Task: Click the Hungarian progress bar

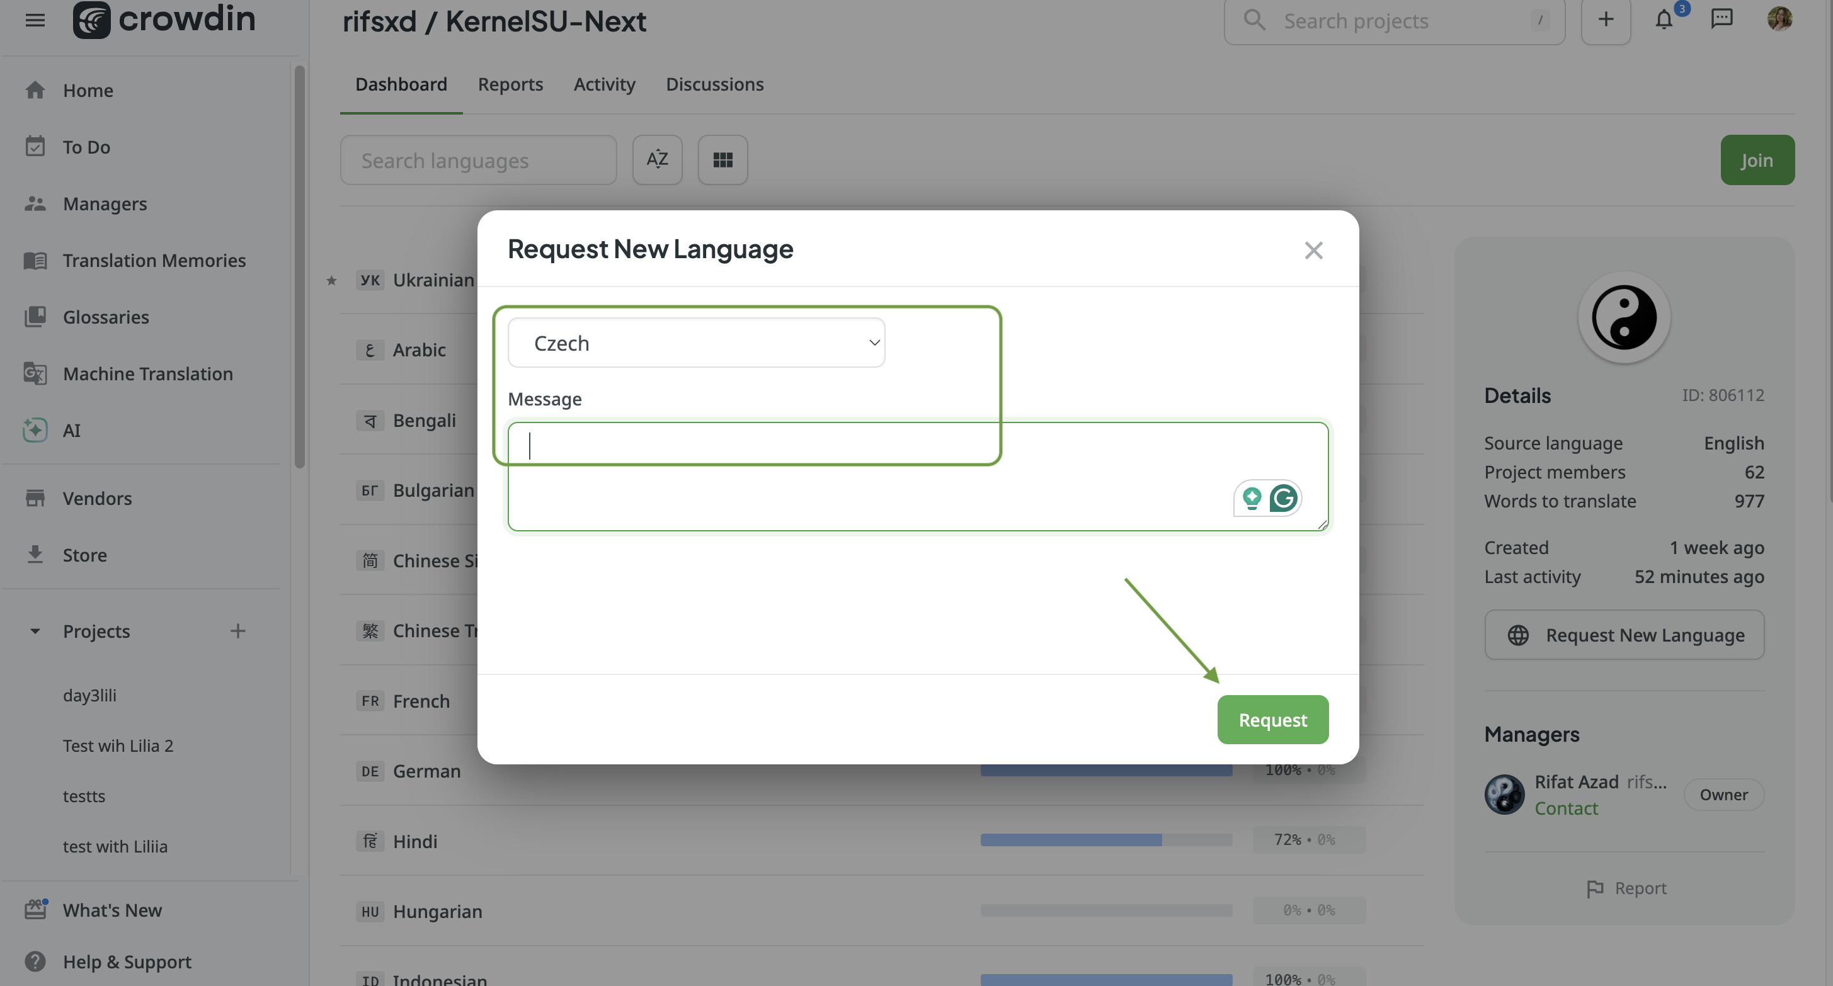Action: [1105, 910]
